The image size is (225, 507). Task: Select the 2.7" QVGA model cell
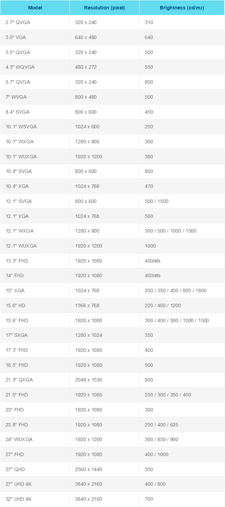[x=35, y=22]
